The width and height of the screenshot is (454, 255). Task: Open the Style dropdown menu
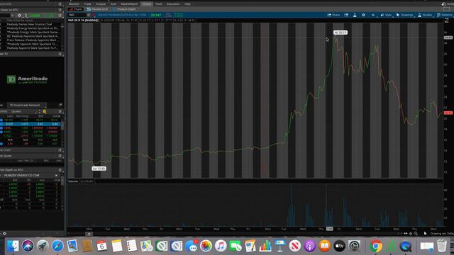tap(386, 15)
